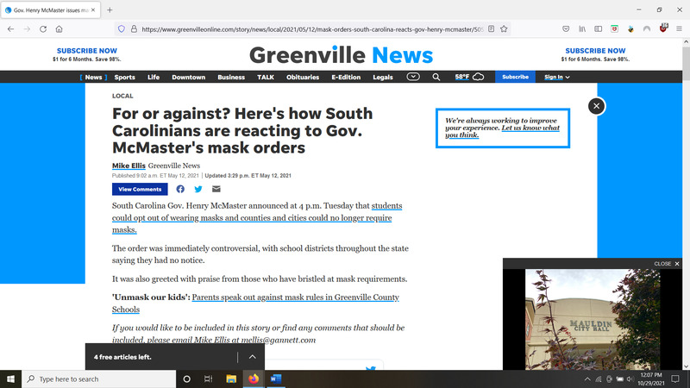Viewport: 690px width, 388px height.
Task: Open Firefox from the taskbar
Action: point(254,379)
